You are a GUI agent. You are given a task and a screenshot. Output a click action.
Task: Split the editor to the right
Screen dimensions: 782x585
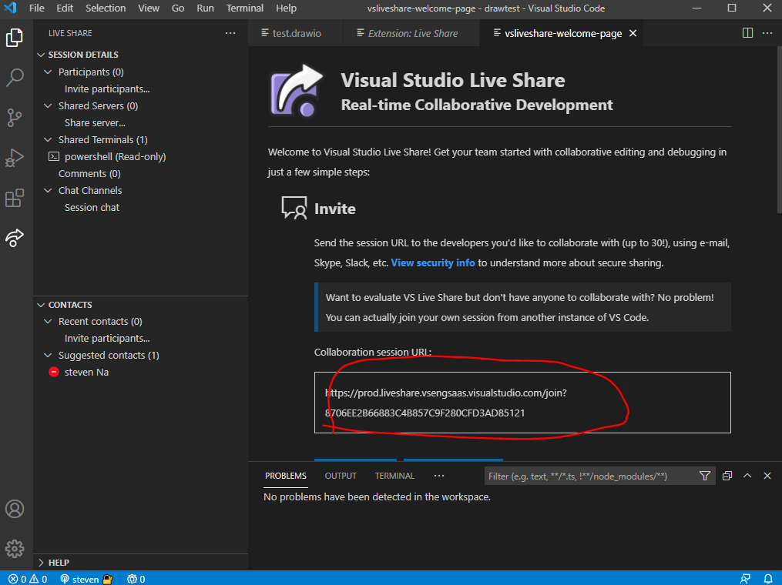coord(747,33)
